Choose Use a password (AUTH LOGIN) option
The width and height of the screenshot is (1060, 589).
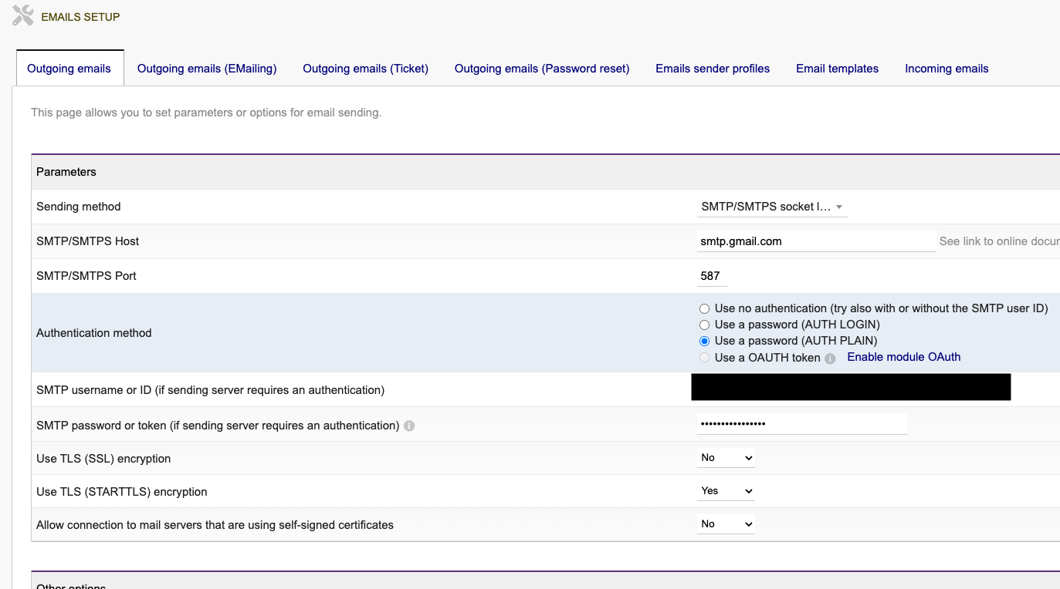click(x=704, y=325)
